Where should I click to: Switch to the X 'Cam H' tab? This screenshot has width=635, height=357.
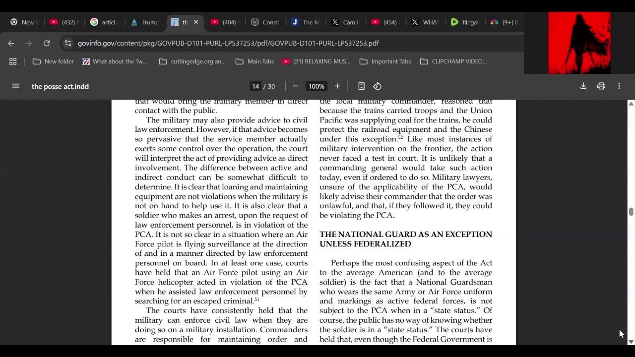(345, 22)
